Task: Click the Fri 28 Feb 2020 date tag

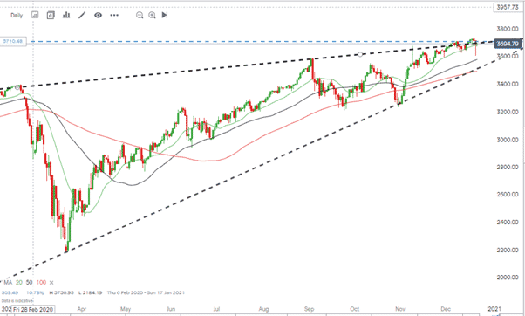Action: pyautogui.click(x=33, y=309)
